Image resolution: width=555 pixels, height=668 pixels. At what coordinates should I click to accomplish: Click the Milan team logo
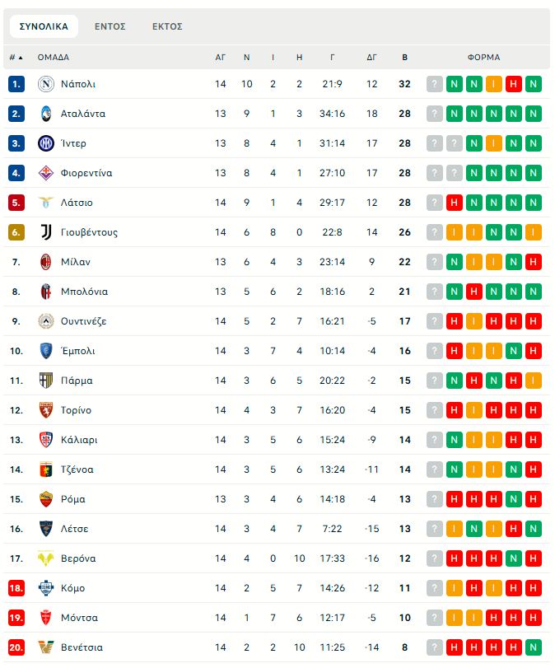(x=46, y=262)
